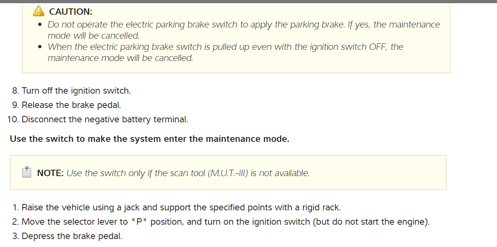This screenshot has height=247, width=497.
Task: Click step 9 "Release the brake pedal"
Action: pos(71,105)
